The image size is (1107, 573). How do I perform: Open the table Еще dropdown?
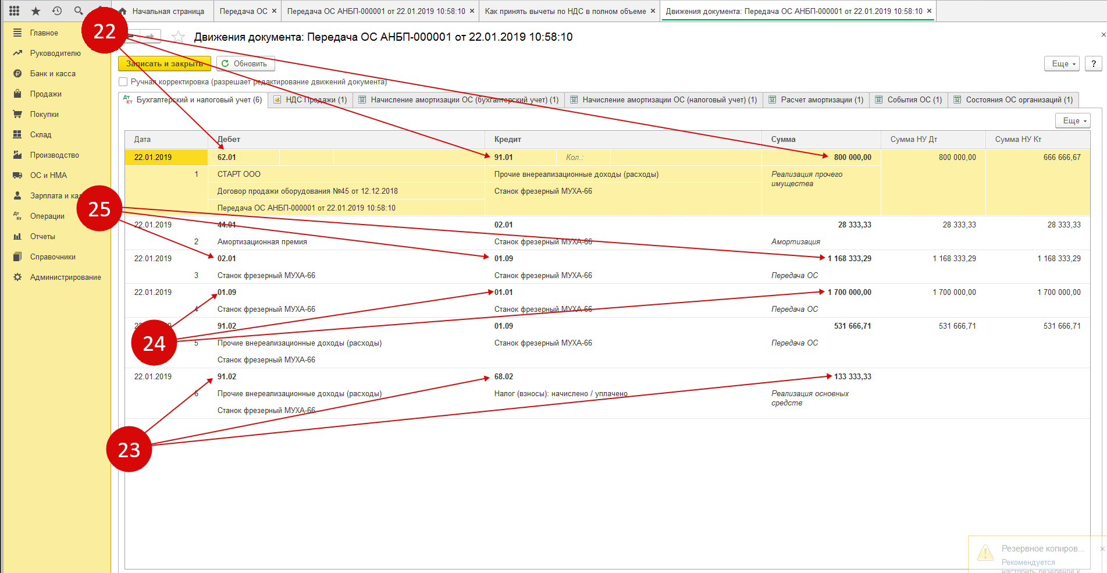pyautogui.click(x=1073, y=120)
